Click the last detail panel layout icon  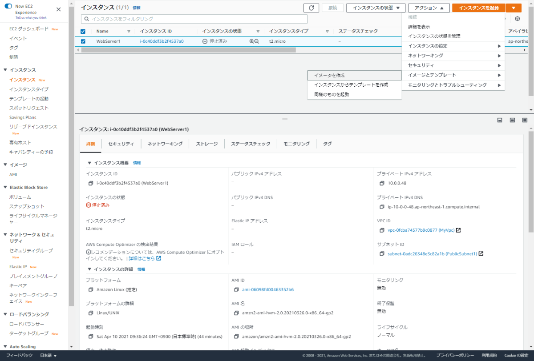tap(525, 120)
